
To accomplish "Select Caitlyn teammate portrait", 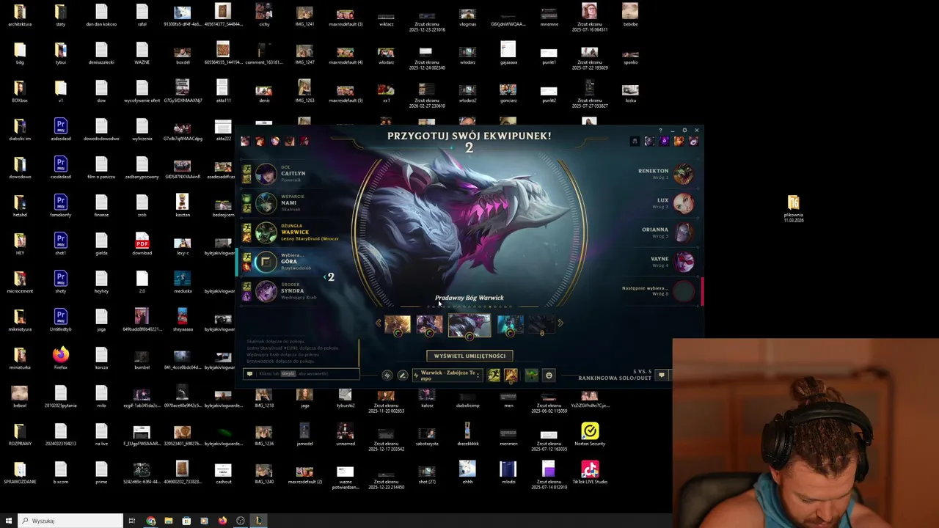I will coord(266,174).
